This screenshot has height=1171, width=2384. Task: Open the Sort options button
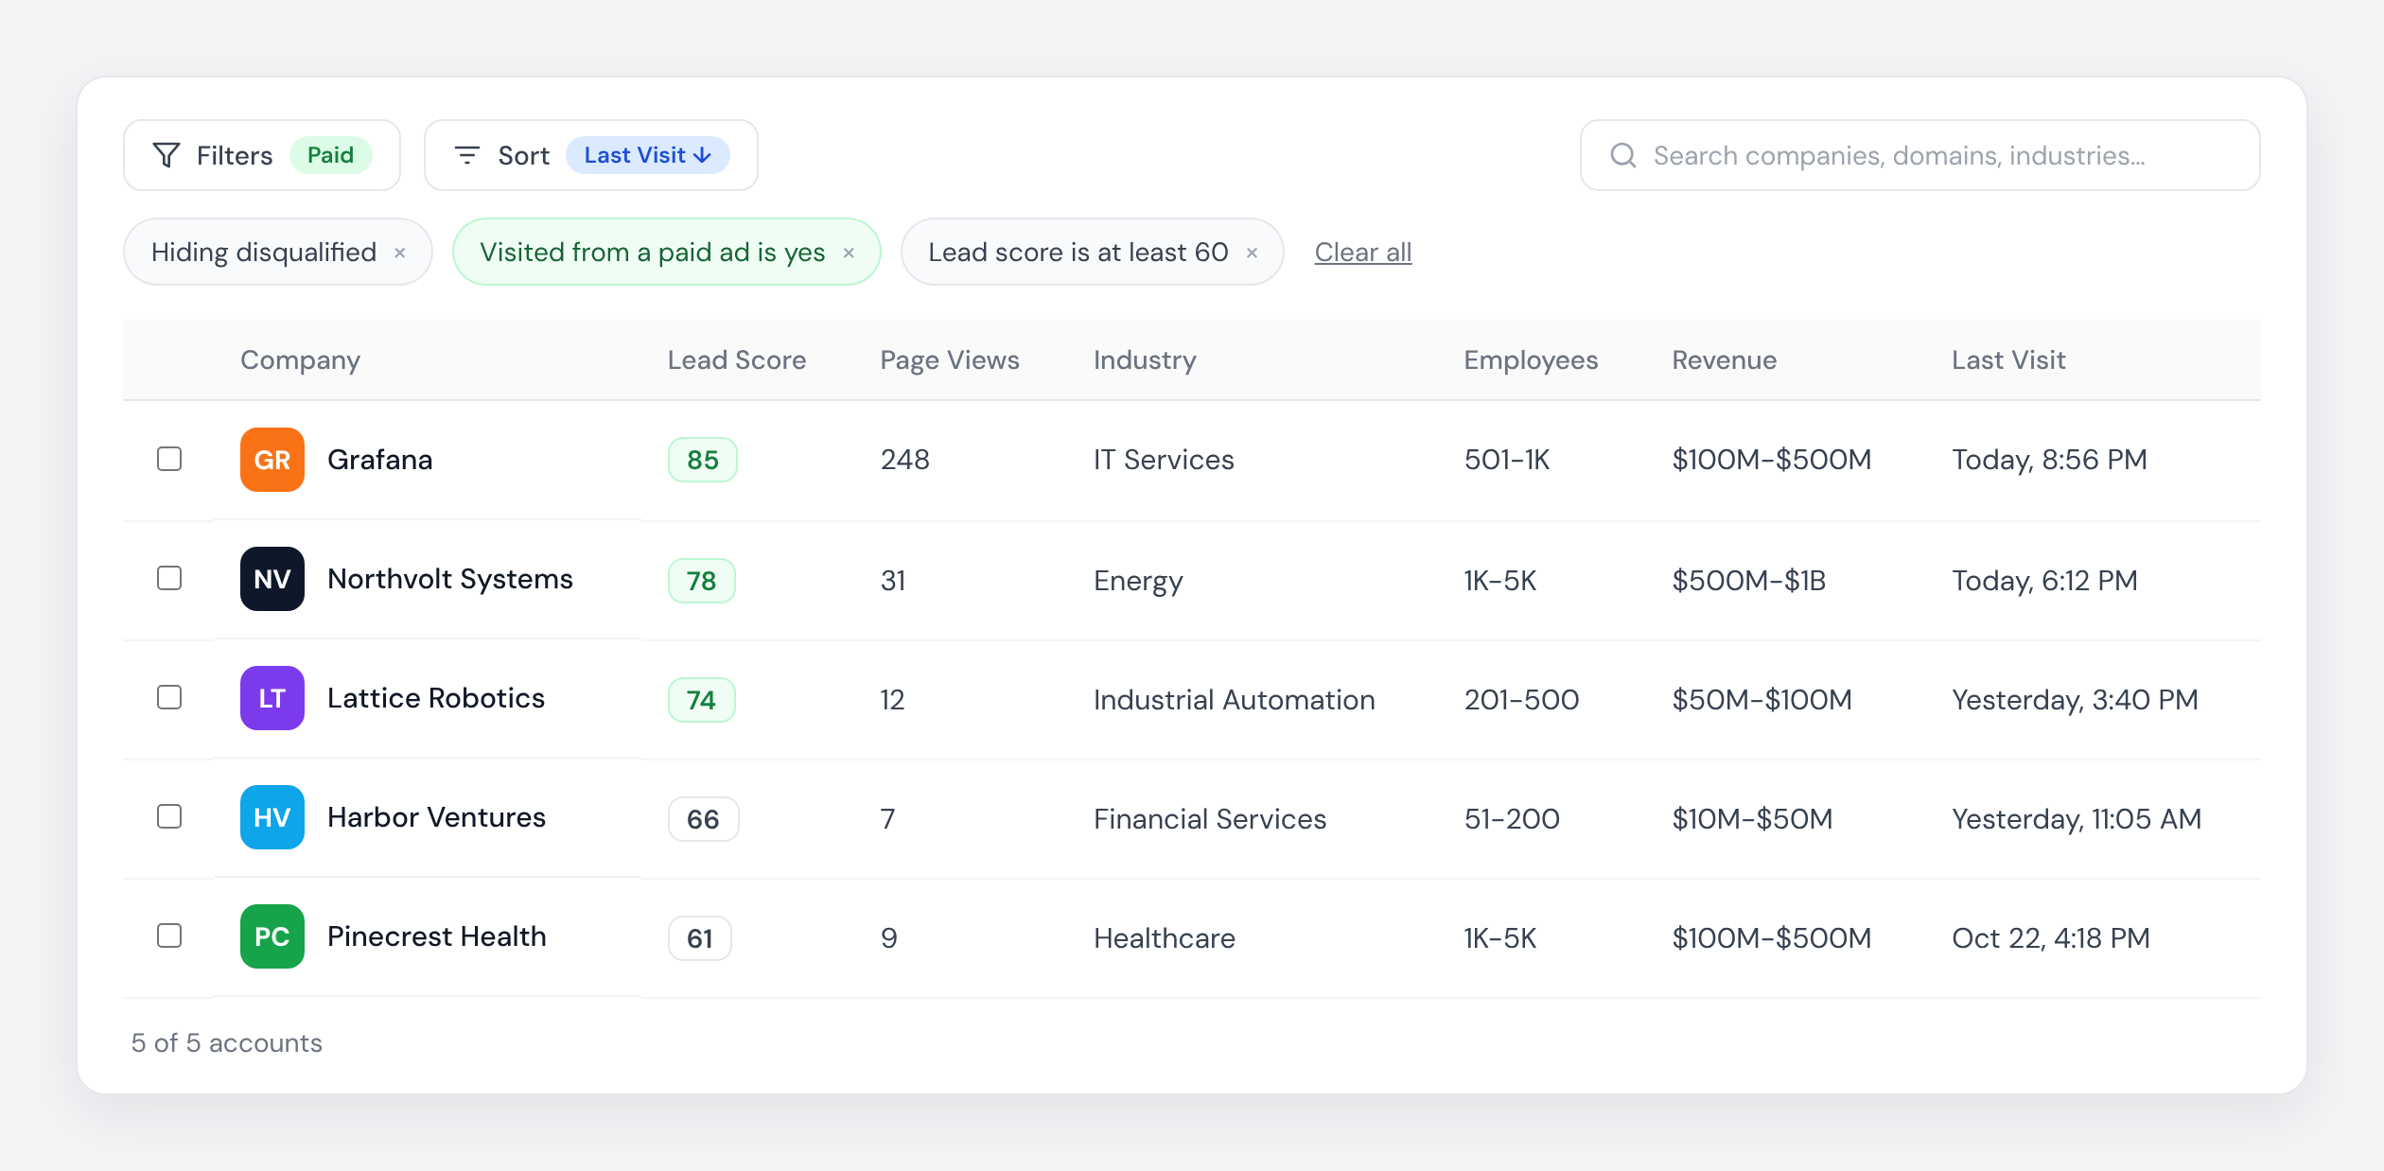pyautogui.click(x=590, y=155)
